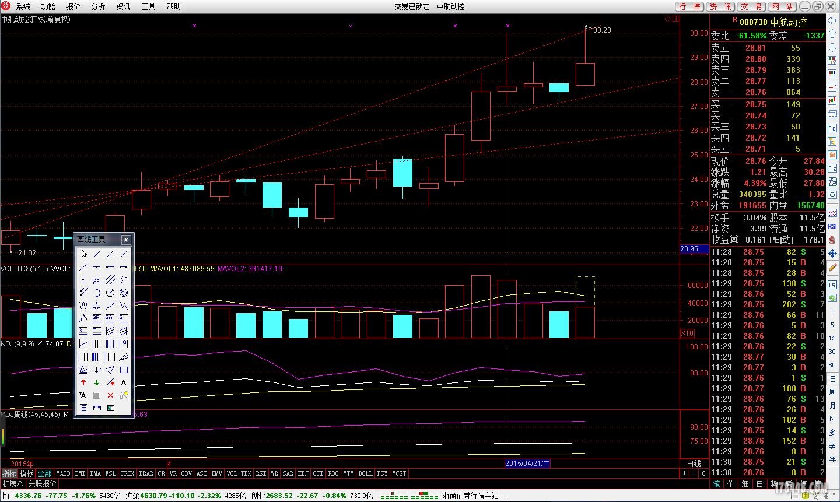Click the plus zoom-in button beside 日线
The height and width of the screenshot is (502, 840).
tap(685, 473)
